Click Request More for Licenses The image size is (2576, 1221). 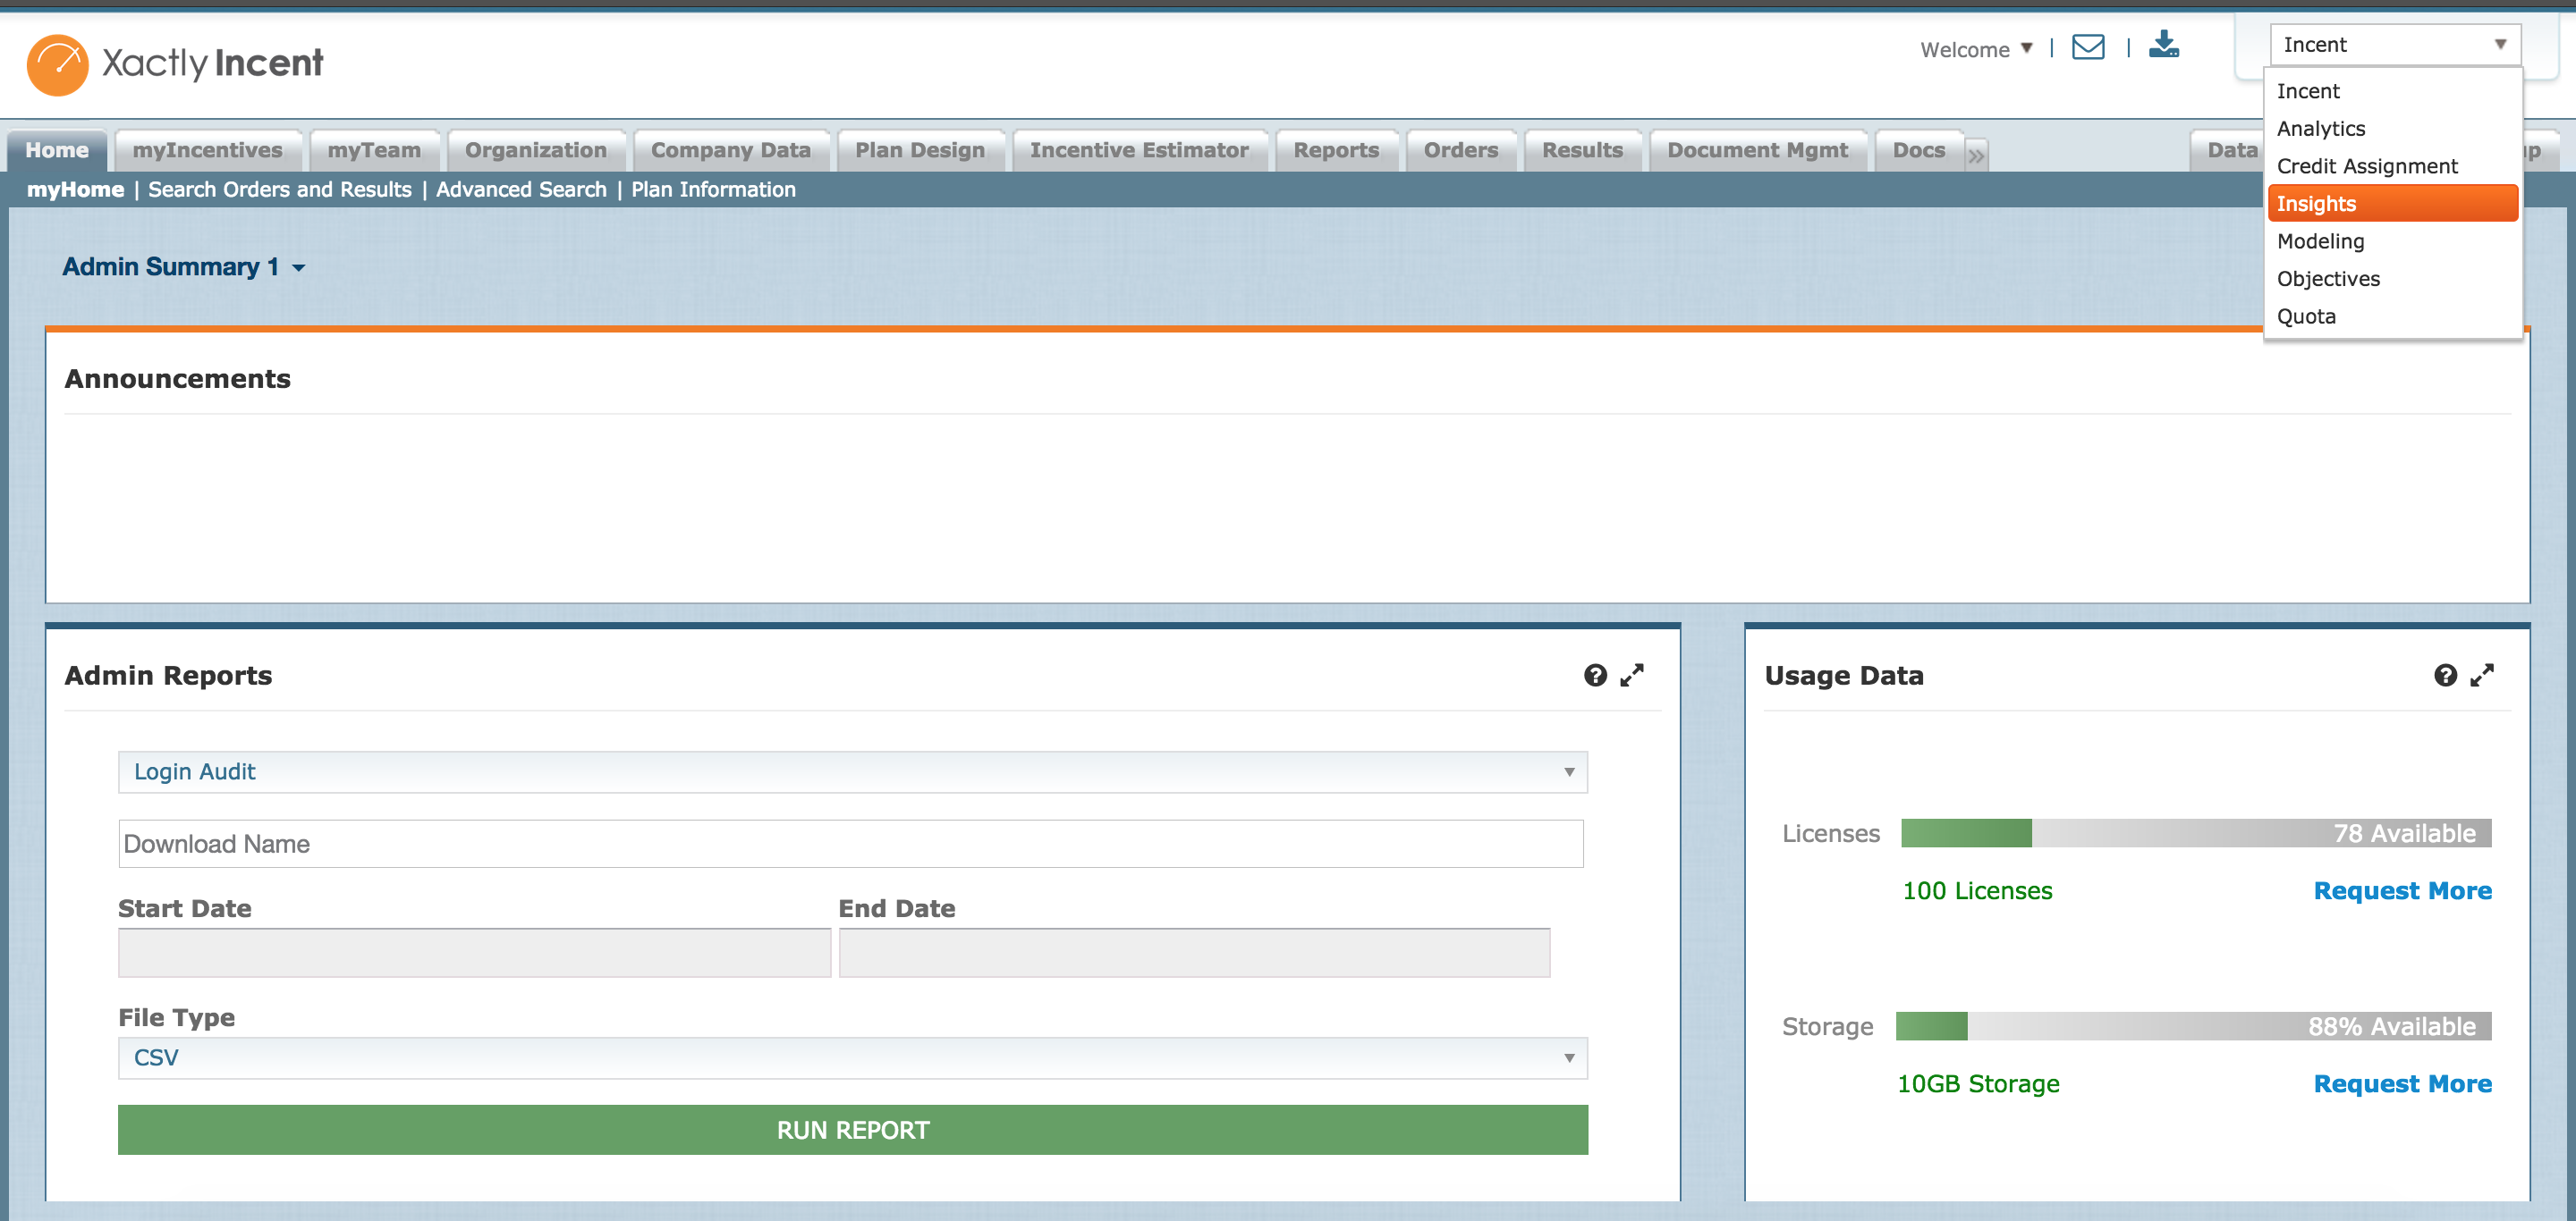point(2402,891)
